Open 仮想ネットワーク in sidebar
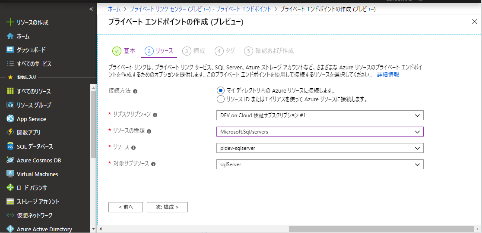 click(x=35, y=215)
